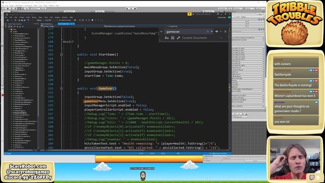
Task: Click Attach to Unity button
Action: (x=66, y=20)
